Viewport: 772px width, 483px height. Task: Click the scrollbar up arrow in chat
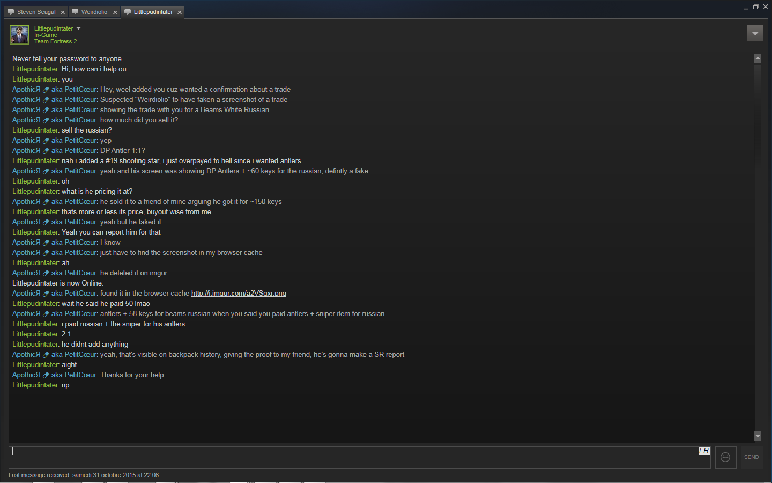click(758, 58)
